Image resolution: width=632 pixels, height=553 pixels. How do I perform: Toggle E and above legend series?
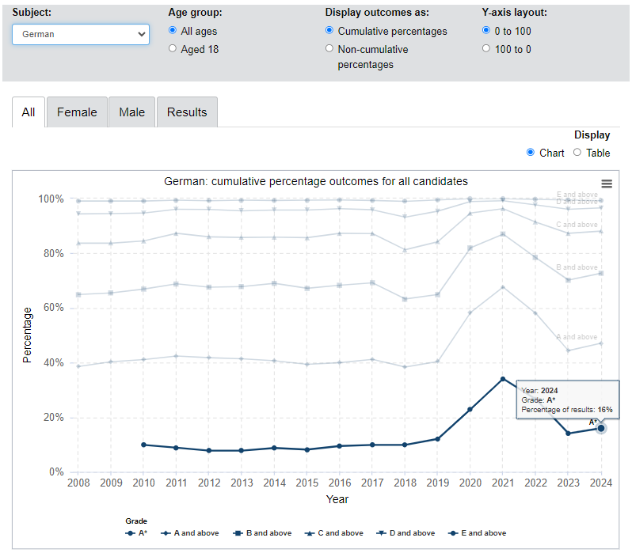coord(478,533)
